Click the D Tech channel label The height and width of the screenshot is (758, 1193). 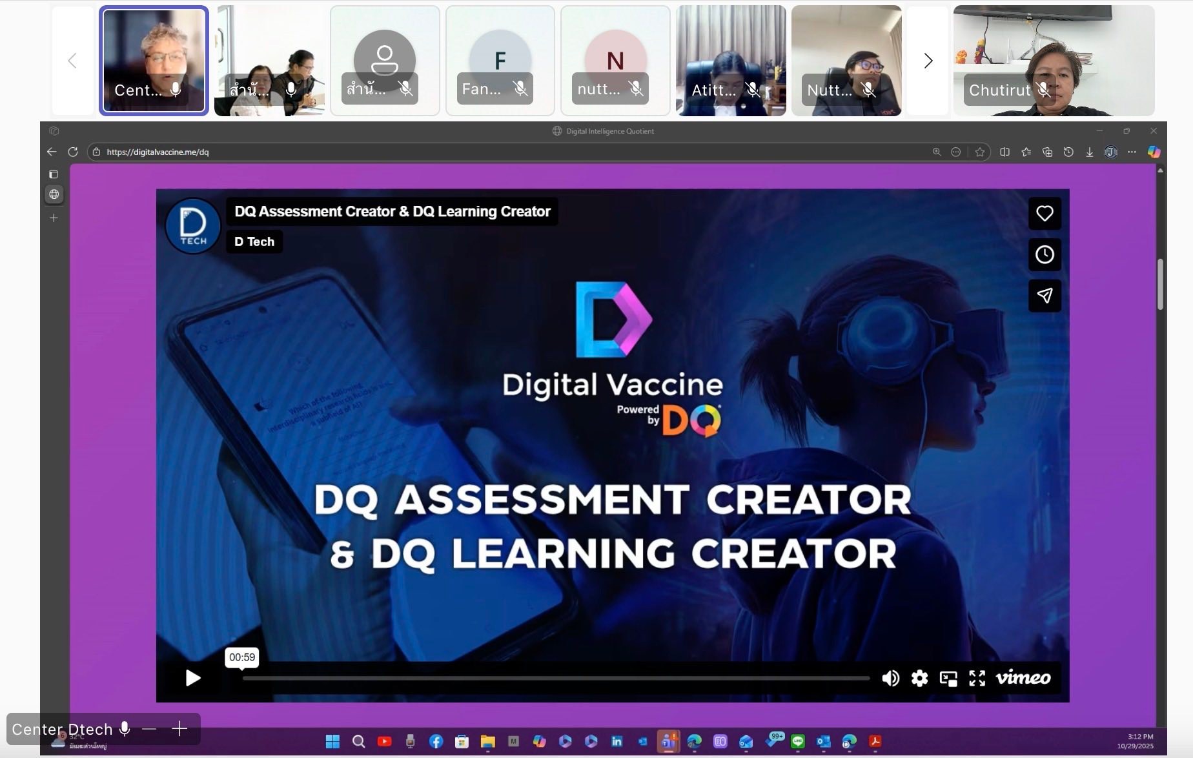point(254,241)
